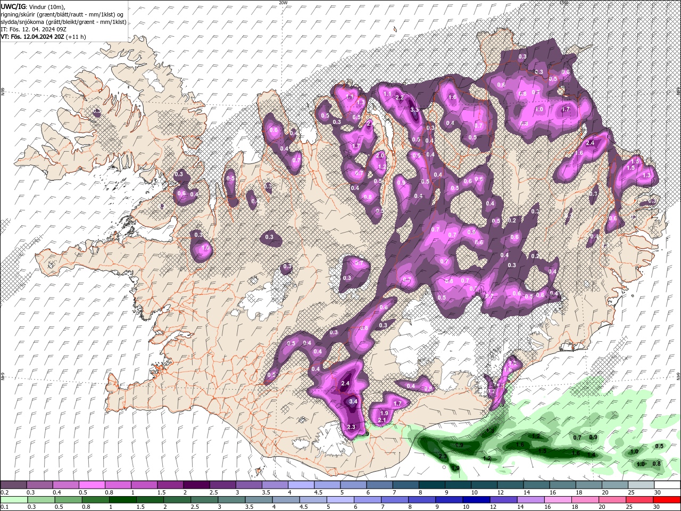The height and width of the screenshot is (511, 681).
Task: Select the deep blue 10–12 rain legend swatch
Action: [x=476, y=500]
